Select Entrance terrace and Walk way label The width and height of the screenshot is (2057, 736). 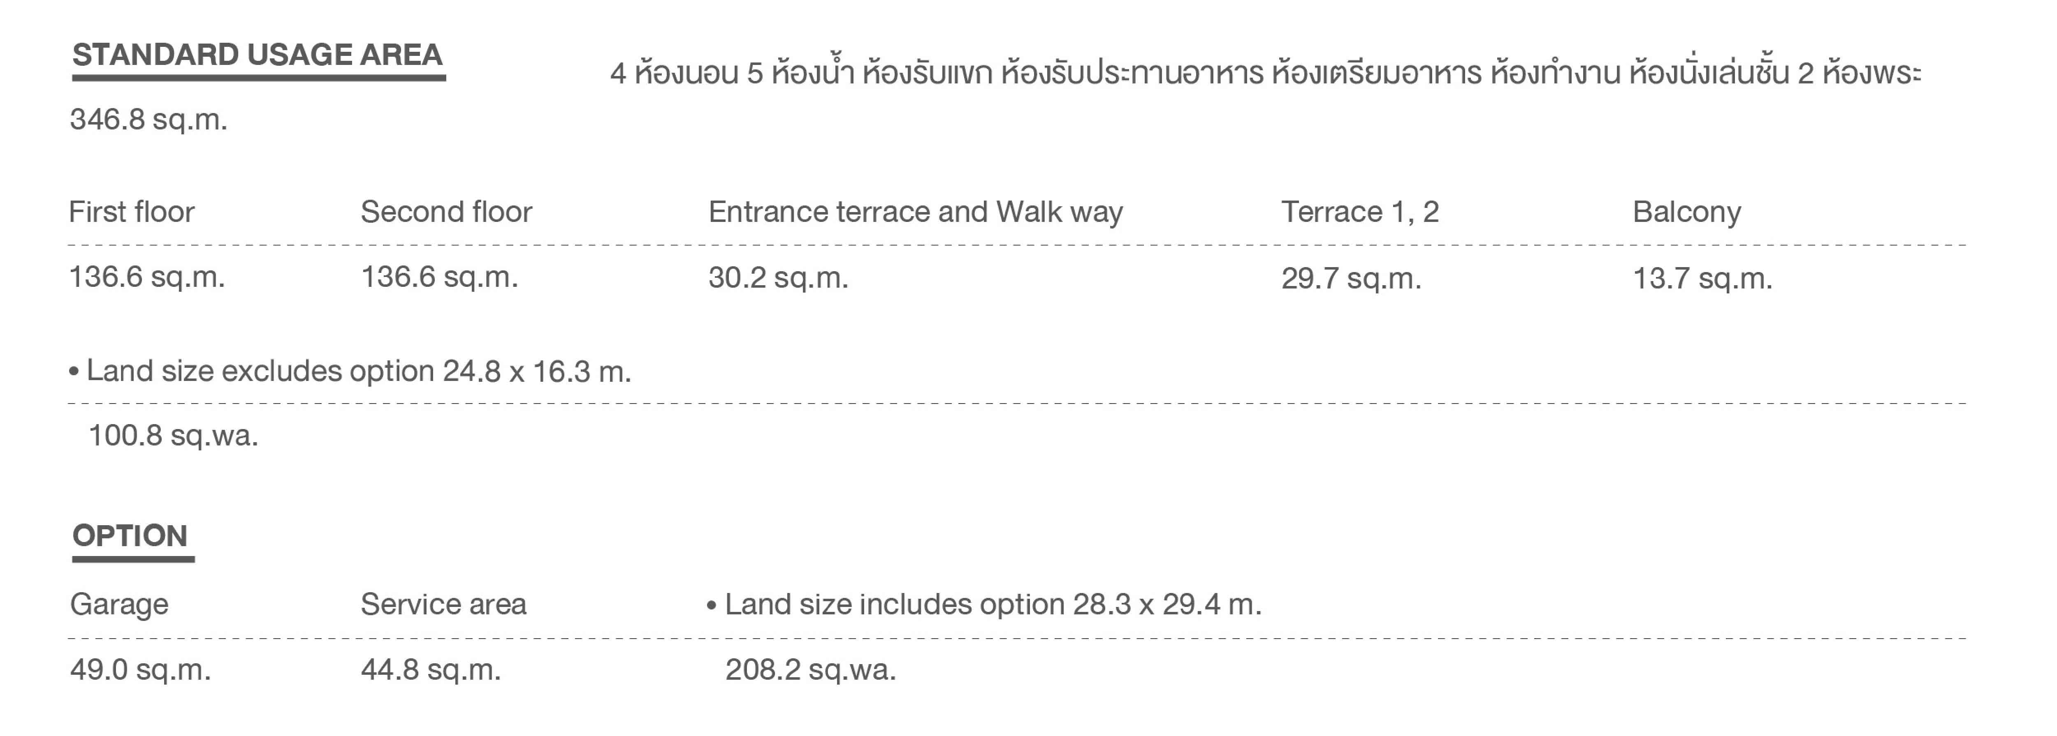[915, 212]
